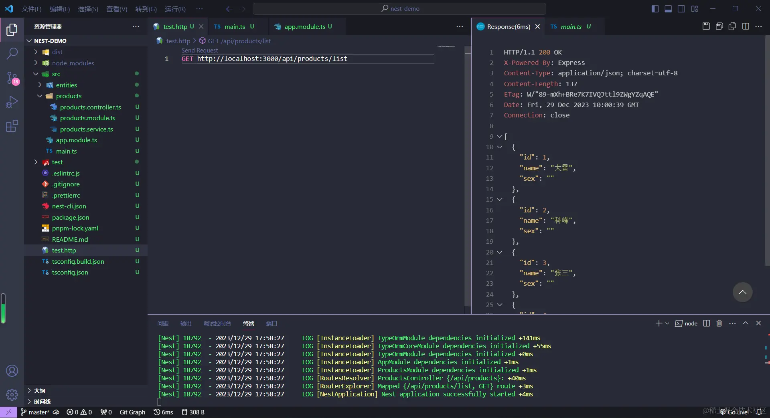Open new terminal profile dropdown arrow

667,323
